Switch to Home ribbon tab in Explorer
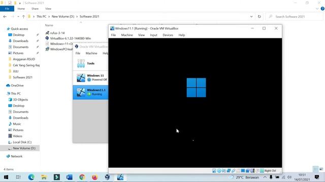The width and height of the screenshot is (325, 182). 21,9
